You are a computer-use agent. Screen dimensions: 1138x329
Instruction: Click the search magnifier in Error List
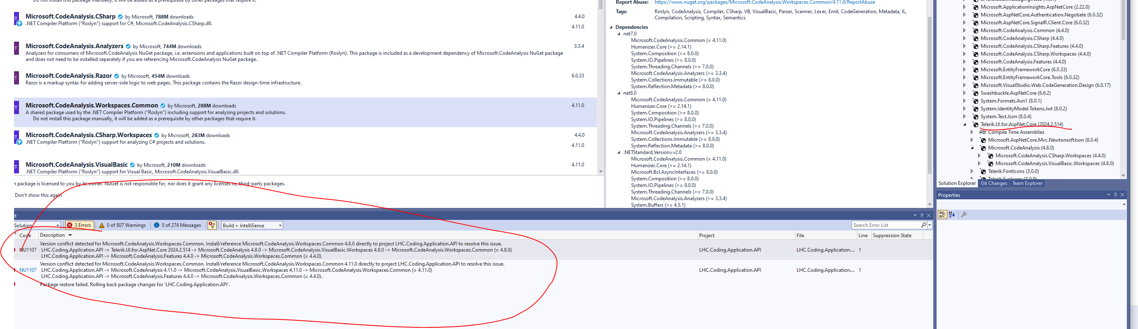point(923,225)
